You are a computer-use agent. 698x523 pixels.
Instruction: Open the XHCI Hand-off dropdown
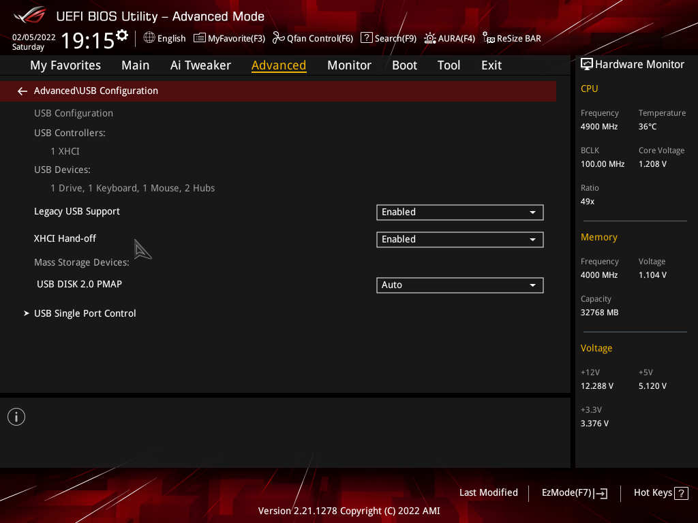(460, 239)
